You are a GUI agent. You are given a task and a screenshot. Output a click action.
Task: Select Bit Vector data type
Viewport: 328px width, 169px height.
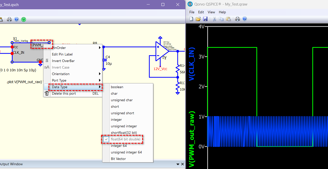(118, 159)
